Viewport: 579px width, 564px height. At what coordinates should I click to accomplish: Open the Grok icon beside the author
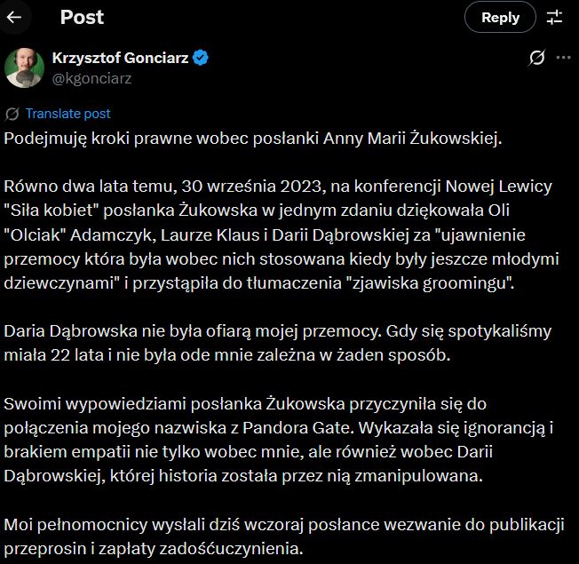point(536,59)
